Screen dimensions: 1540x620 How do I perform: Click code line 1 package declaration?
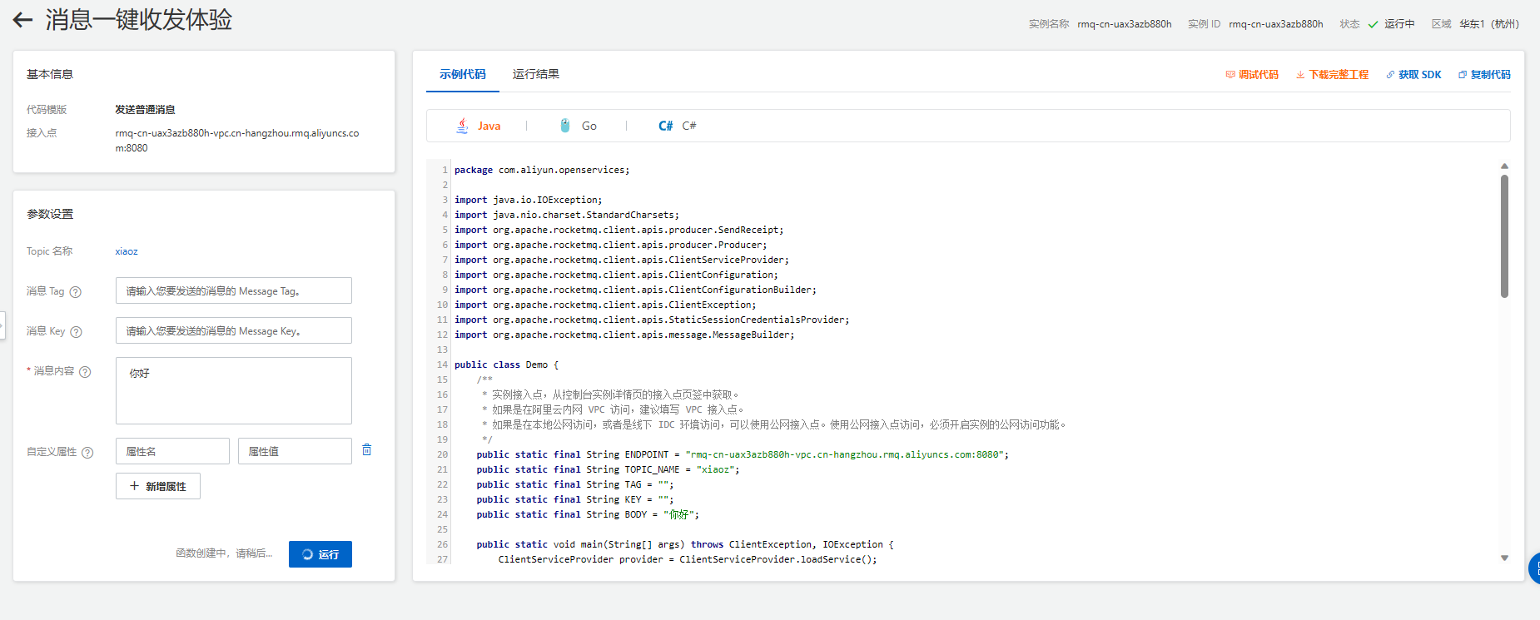click(542, 170)
